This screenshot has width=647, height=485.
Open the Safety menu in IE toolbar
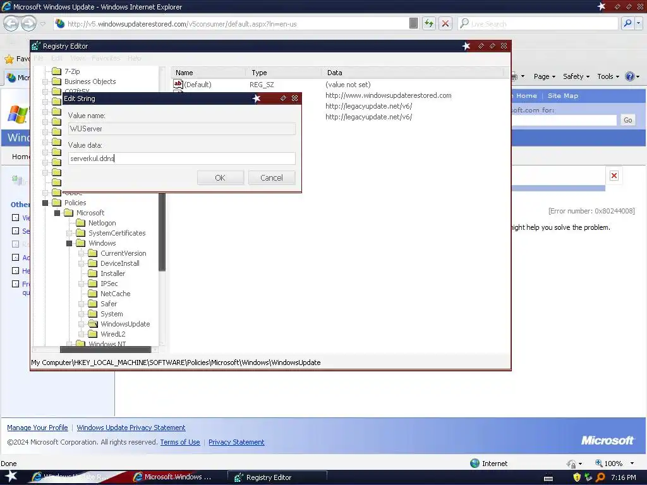tap(576, 76)
